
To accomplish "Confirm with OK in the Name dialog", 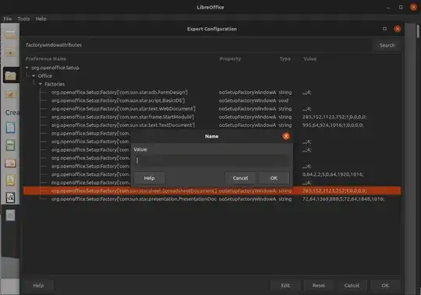I will pyautogui.click(x=274, y=178).
